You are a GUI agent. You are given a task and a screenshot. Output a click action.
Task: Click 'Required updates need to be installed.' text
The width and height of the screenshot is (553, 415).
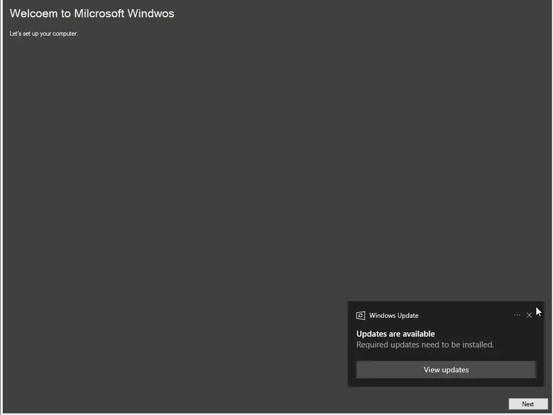(425, 345)
